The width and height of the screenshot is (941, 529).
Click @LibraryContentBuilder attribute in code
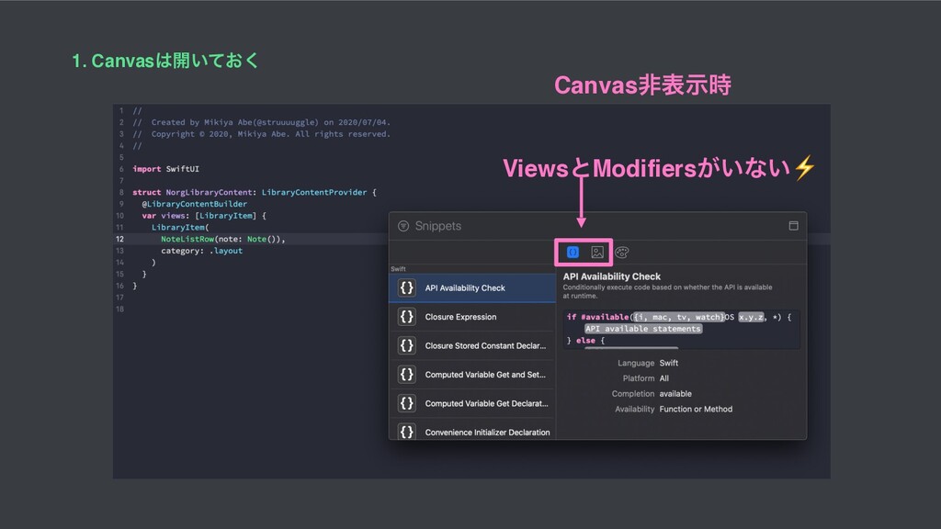click(195, 204)
